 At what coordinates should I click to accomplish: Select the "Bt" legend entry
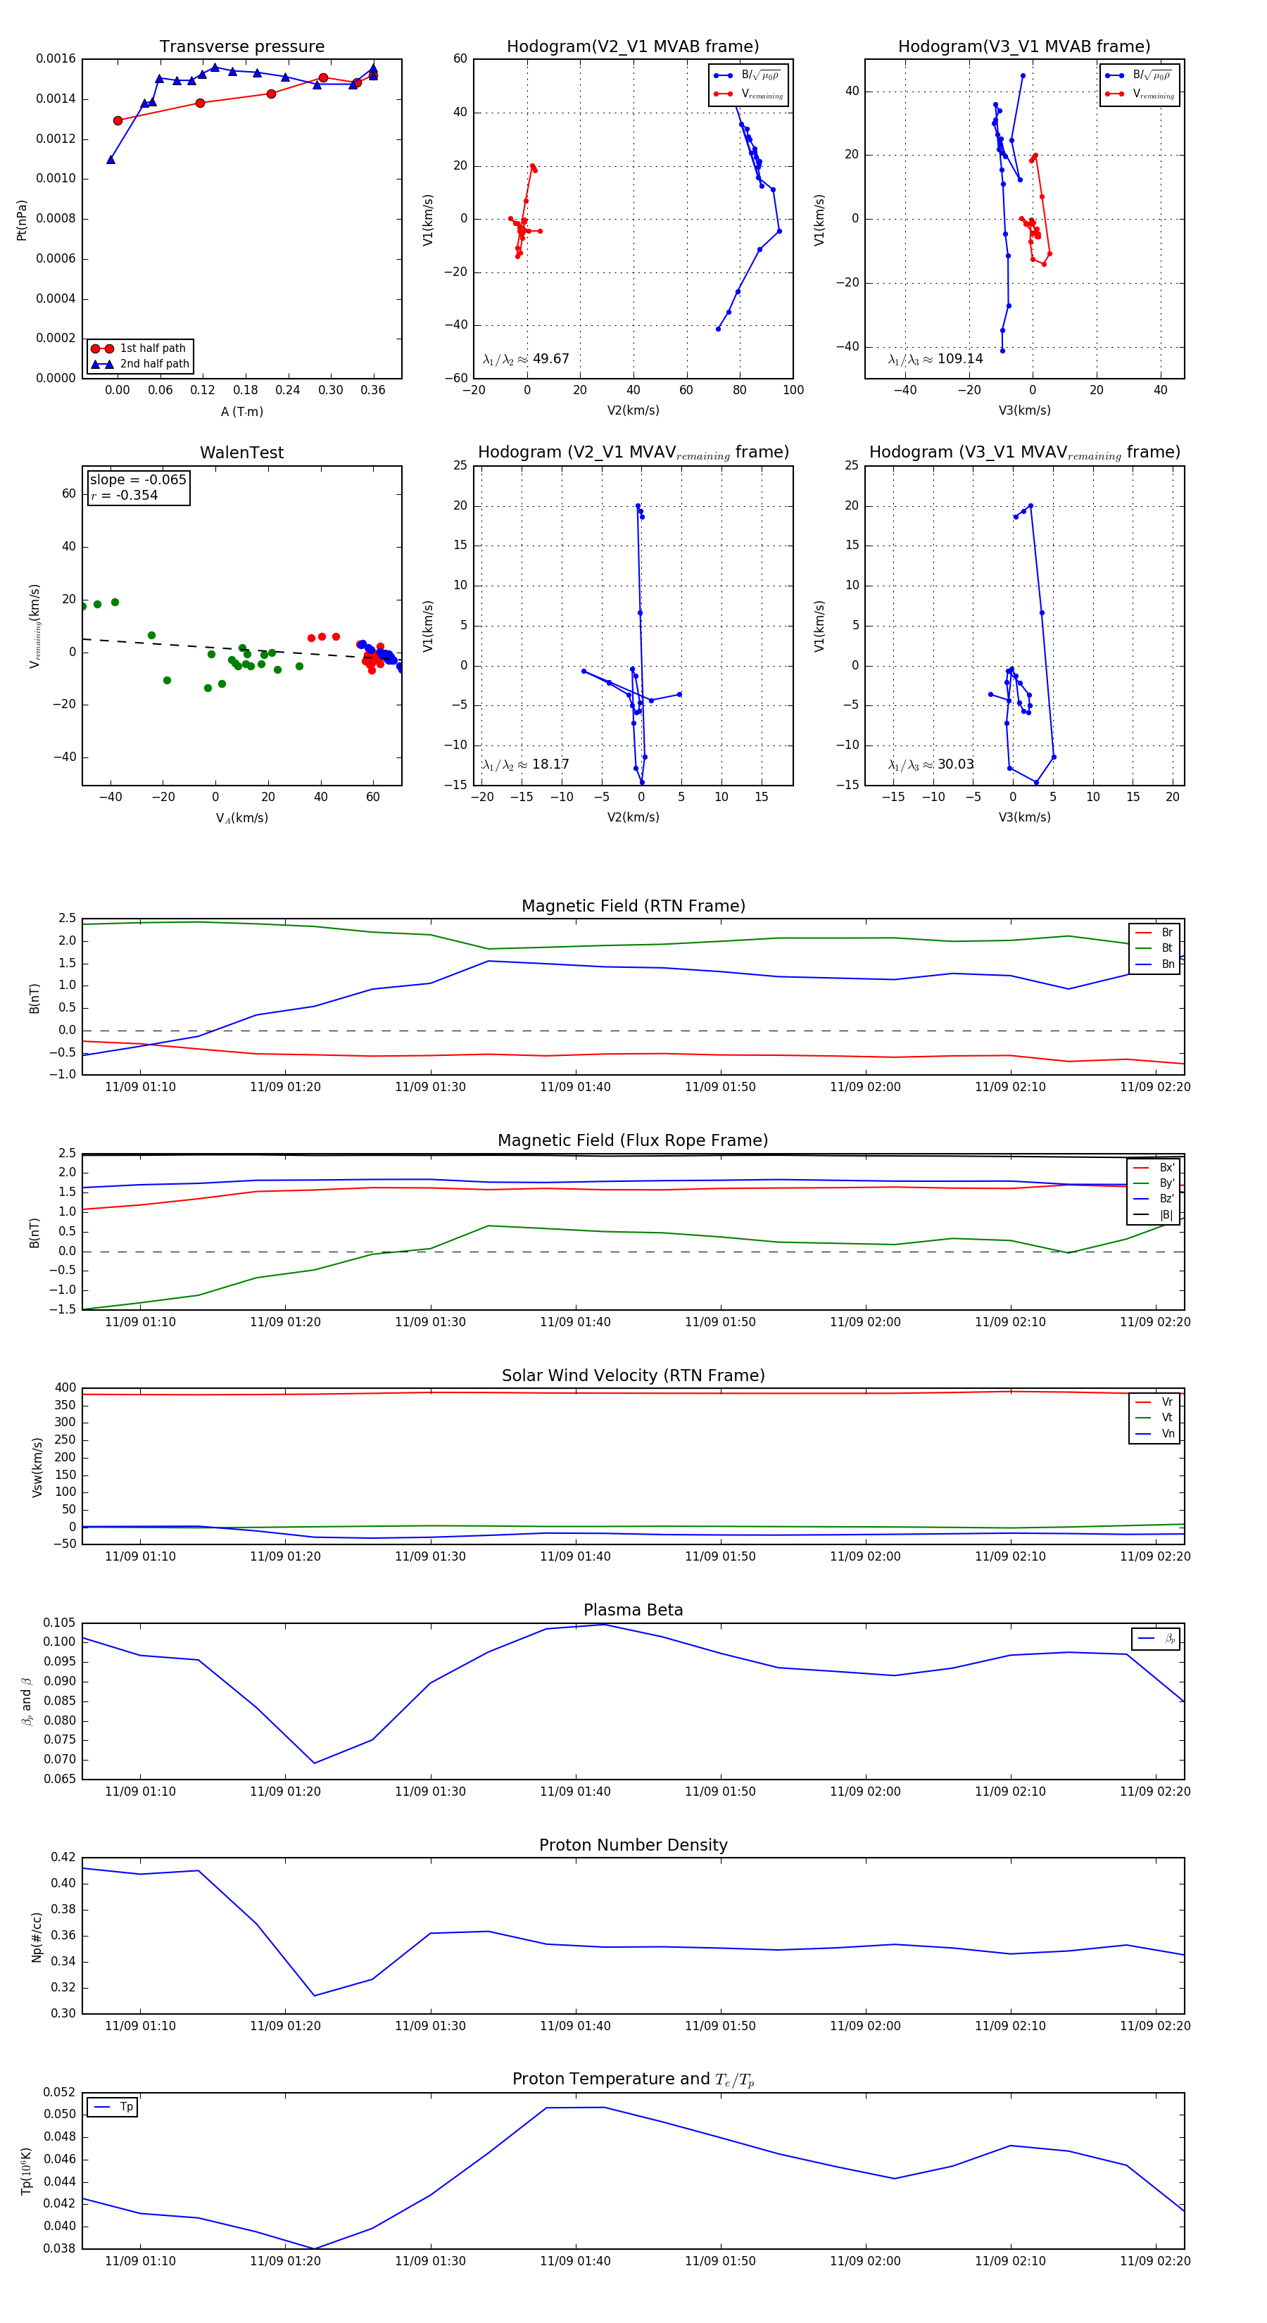1155,948
